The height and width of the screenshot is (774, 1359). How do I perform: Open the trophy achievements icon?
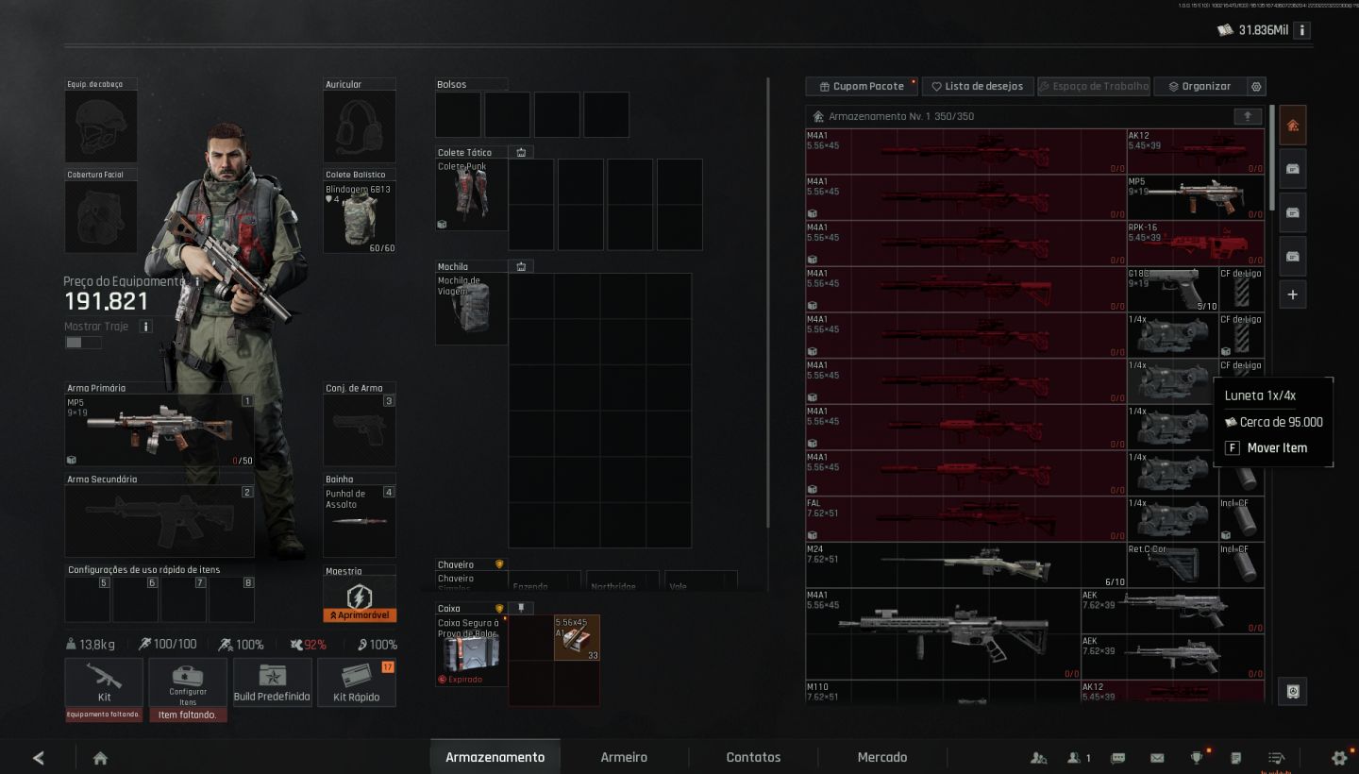[1198, 757]
